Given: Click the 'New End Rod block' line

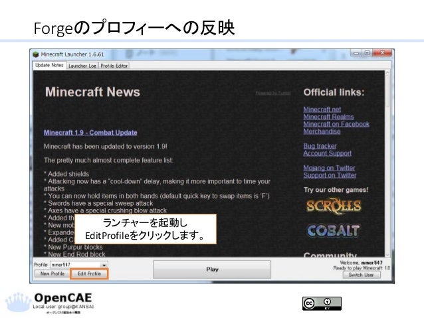Looking at the screenshot, I should tap(74, 254).
